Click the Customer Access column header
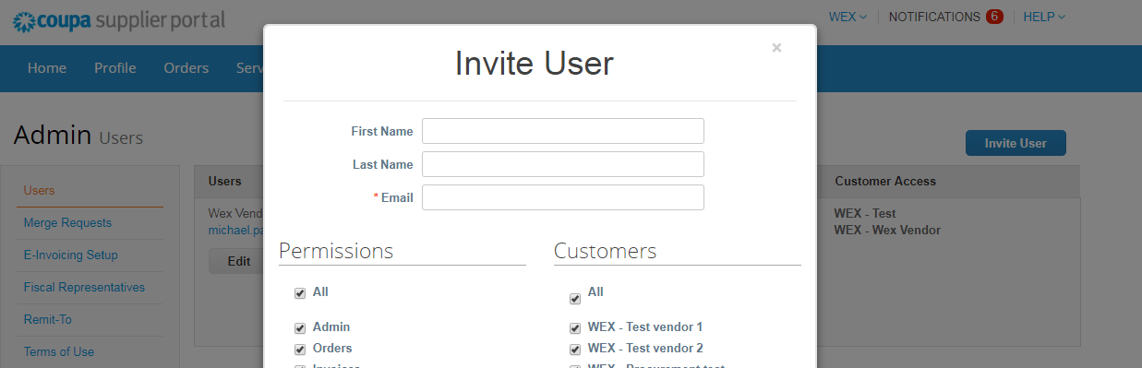The height and width of the screenshot is (368, 1142). 885,182
